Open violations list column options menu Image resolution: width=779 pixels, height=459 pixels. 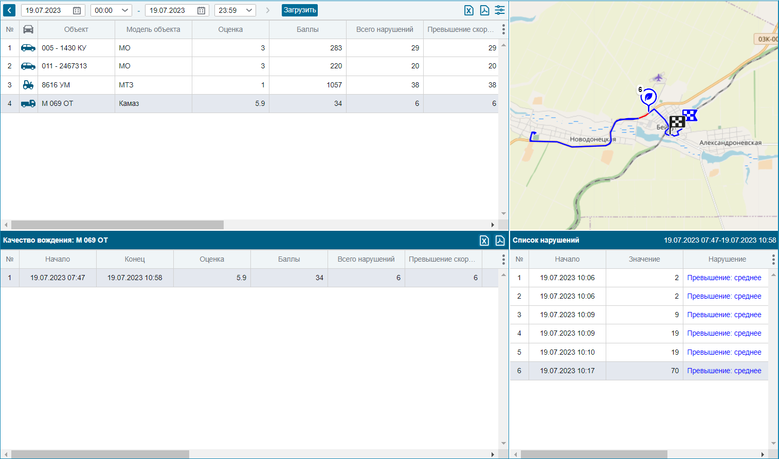773,260
